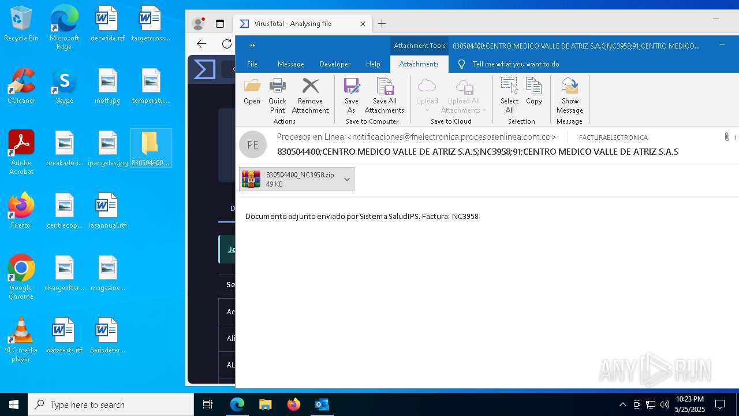Click Show Message in the ribbon

point(570,95)
